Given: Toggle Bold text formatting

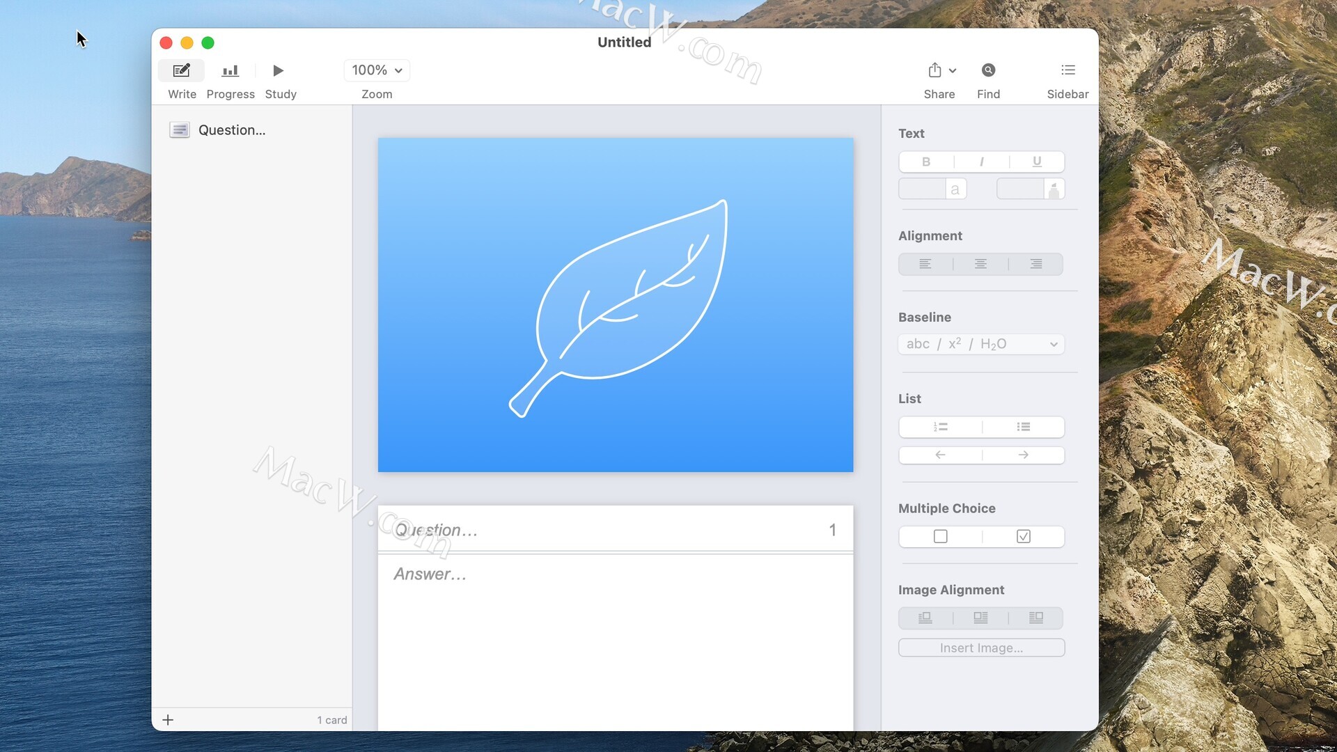Looking at the screenshot, I should [926, 162].
